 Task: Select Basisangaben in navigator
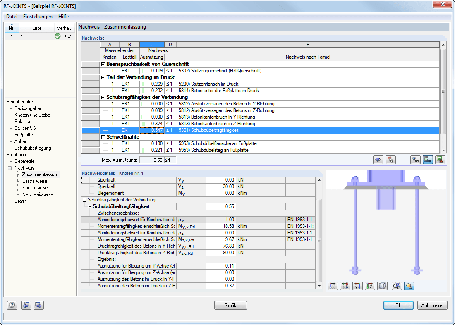pyautogui.click(x=29, y=108)
